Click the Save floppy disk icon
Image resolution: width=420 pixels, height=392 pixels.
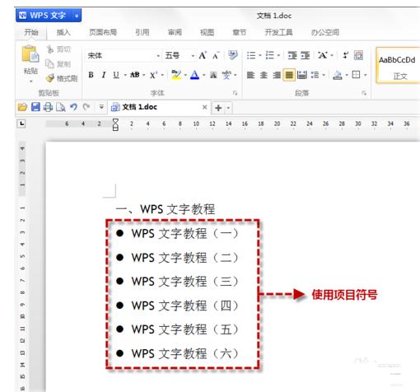pyautogui.click(x=35, y=107)
